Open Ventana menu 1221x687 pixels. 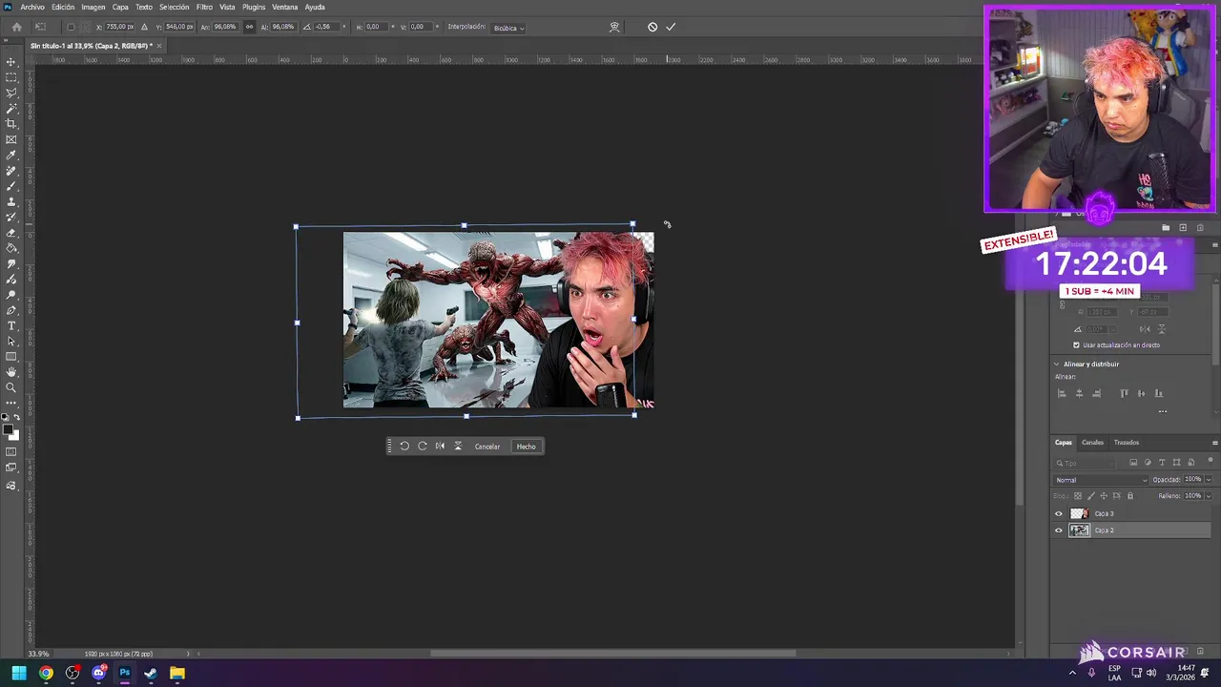[x=285, y=7]
